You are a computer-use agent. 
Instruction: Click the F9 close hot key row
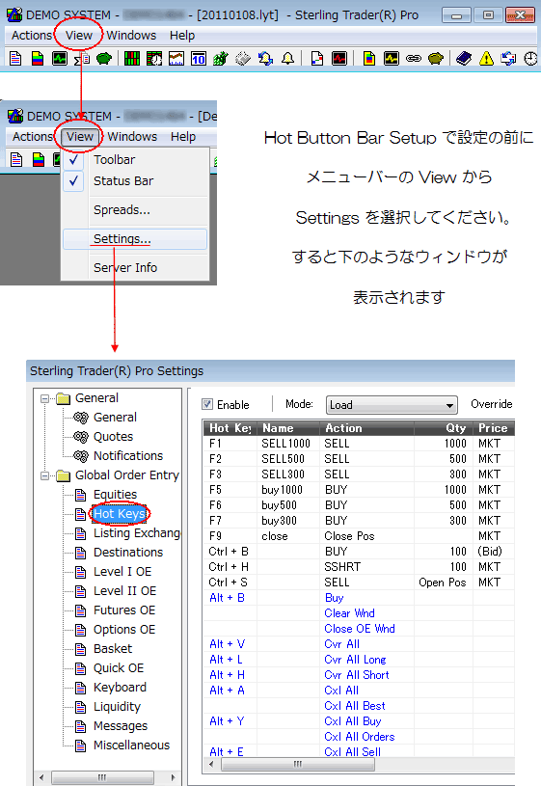pos(359,536)
